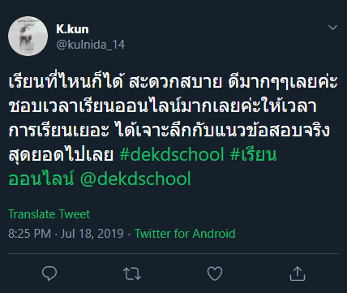
Task: Open the 8:25 PM tweet timestamp
Action: [x=29, y=234]
